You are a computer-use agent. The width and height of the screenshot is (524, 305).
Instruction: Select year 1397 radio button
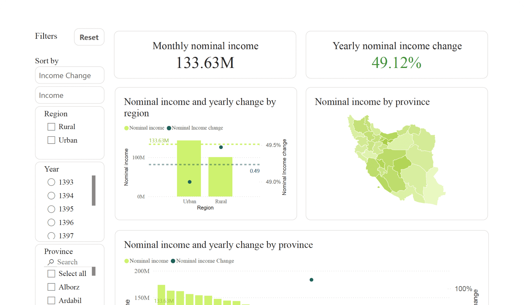[x=51, y=236]
